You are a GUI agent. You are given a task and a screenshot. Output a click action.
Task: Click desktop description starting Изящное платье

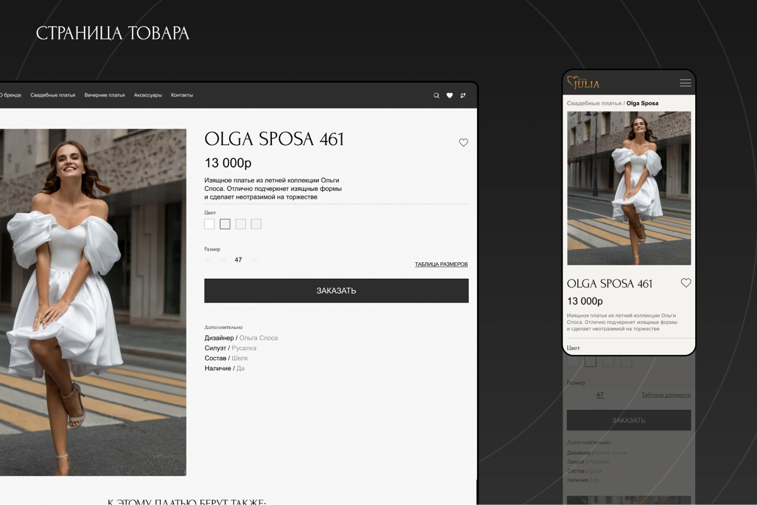(273, 189)
